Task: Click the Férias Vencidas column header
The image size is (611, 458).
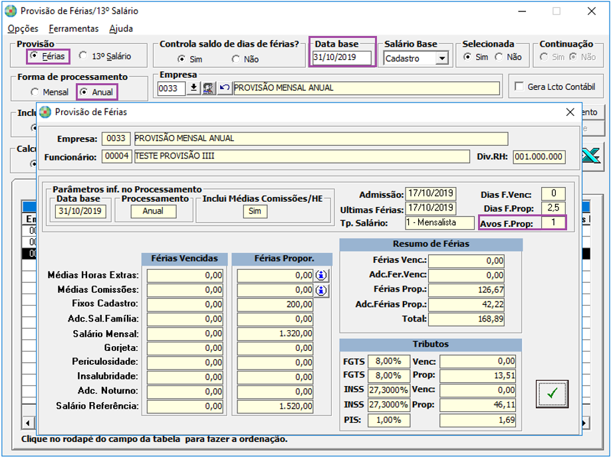Action: 184,259
